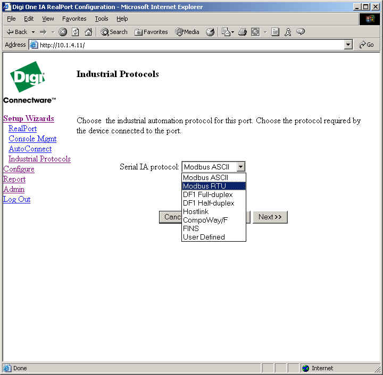Open the Search toolbar button
This screenshot has height=375, width=383.
point(114,32)
